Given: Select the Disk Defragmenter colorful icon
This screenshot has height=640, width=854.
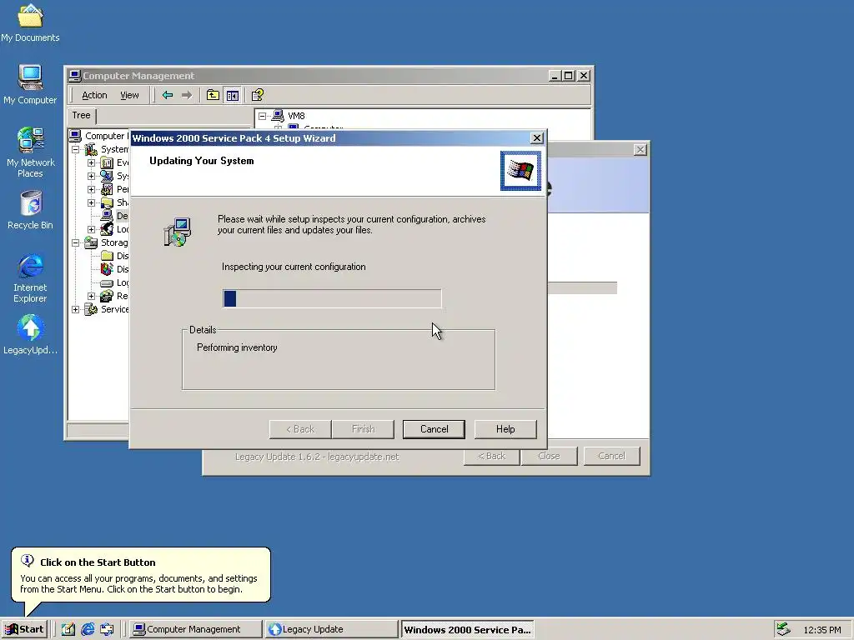Looking at the screenshot, I should [108, 269].
